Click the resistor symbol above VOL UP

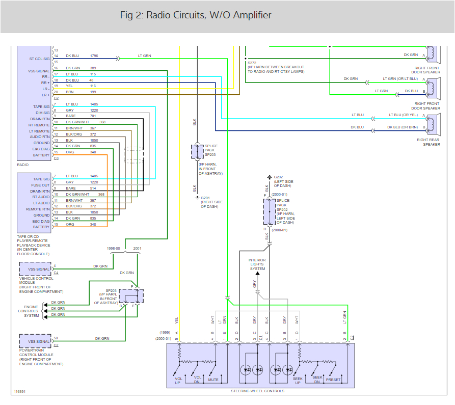click(179, 354)
